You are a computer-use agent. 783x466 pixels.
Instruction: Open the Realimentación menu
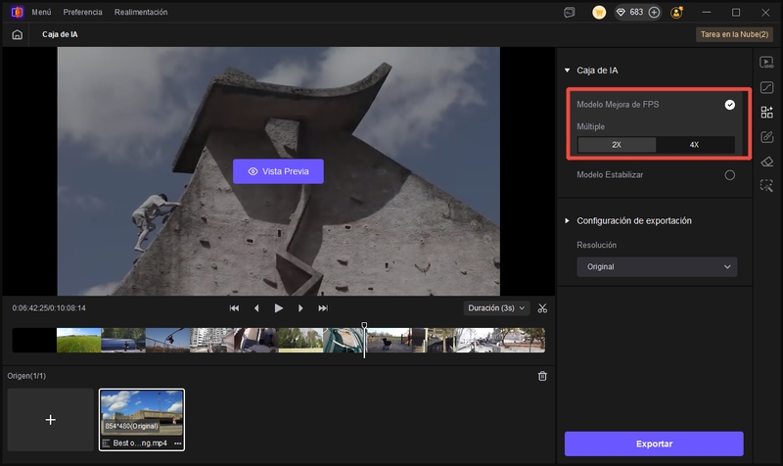click(x=141, y=12)
